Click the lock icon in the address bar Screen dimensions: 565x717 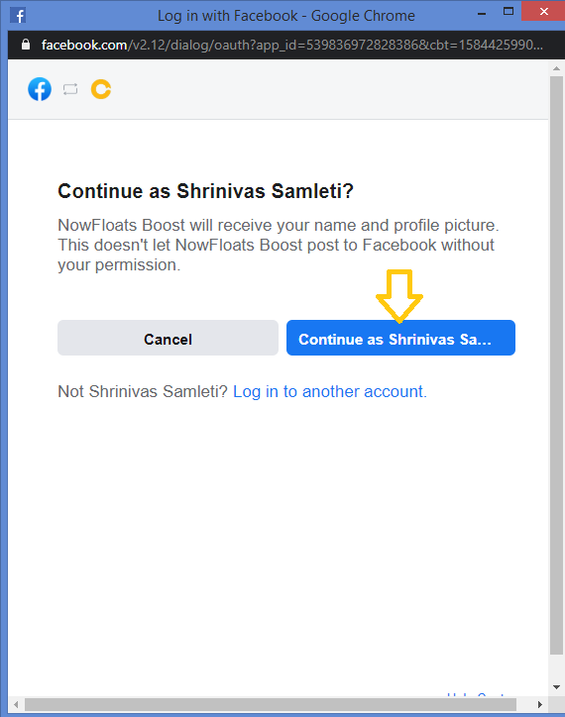pos(26,45)
